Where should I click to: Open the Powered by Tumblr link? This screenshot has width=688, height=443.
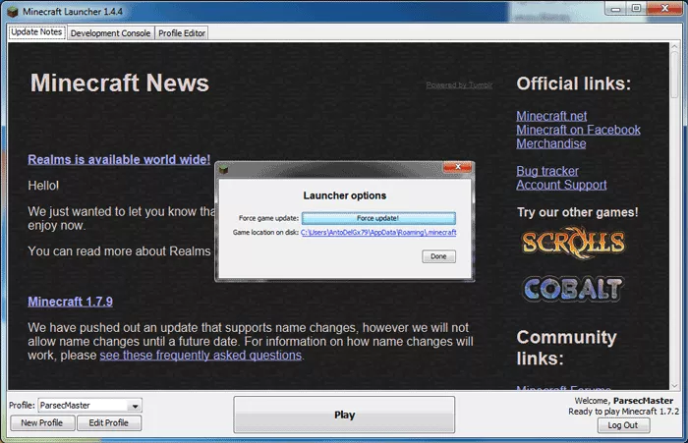459,85
